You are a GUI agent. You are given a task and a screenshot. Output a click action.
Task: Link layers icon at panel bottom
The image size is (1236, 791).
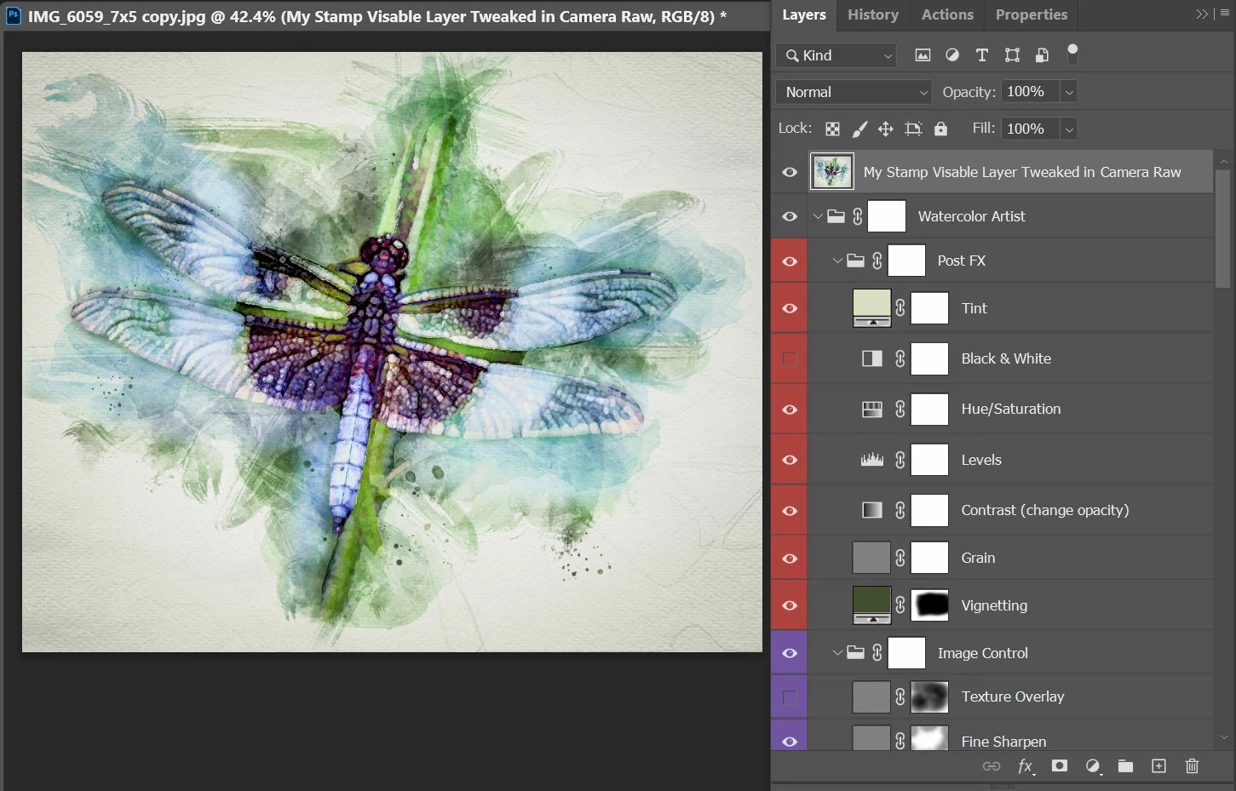[x=992, y=766]
